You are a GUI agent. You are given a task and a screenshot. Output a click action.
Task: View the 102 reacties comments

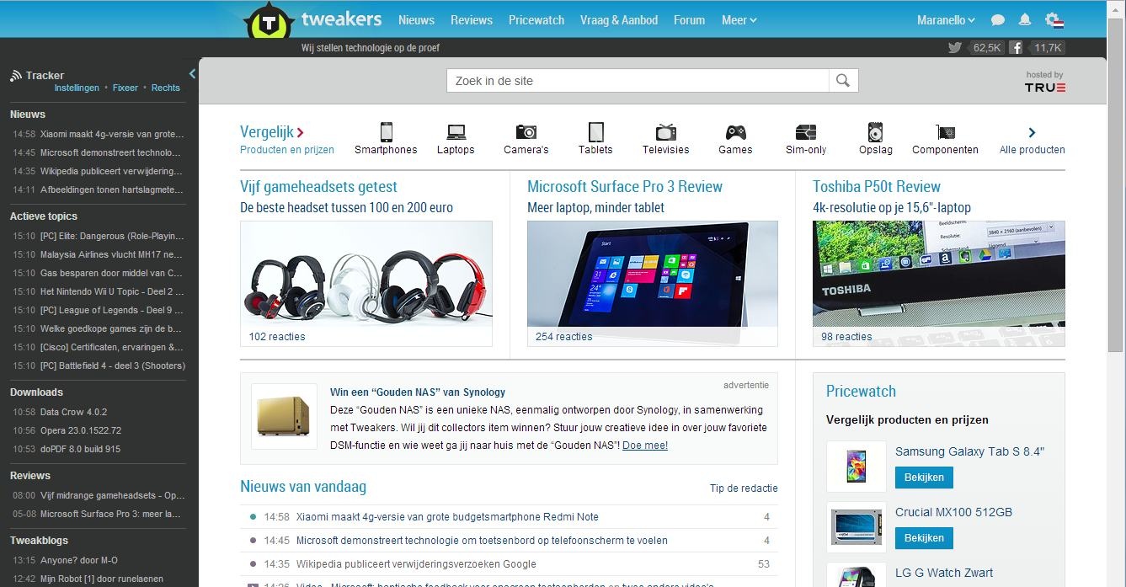(x=277, y=337)
